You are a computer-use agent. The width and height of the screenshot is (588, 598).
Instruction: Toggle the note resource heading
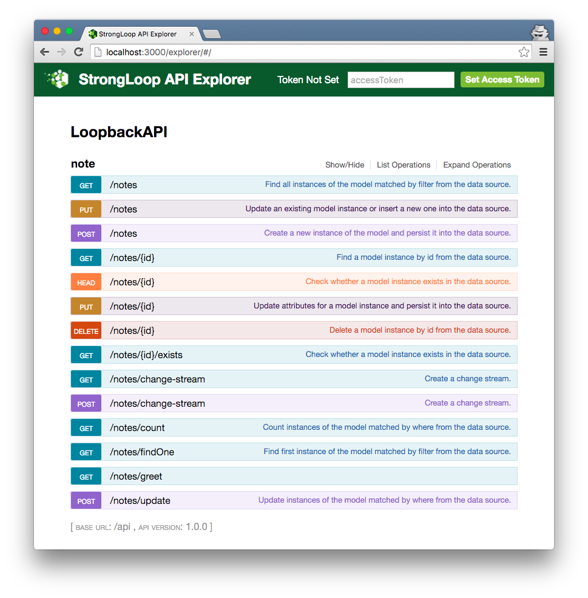(x=83, y=163)
